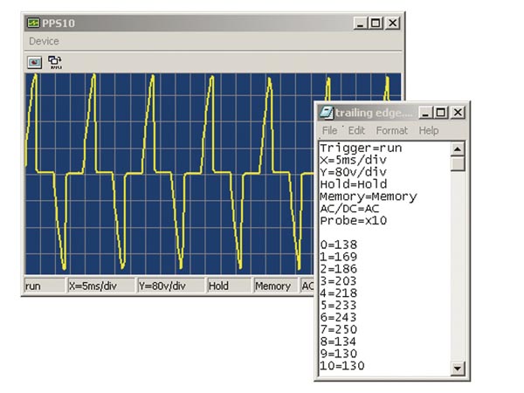
Task: Click the '3=203' sample line
Action: pyautogui.click(x=339, y=281)
